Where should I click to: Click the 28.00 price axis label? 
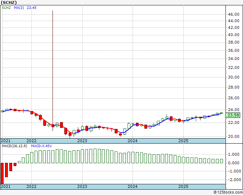[x=234, y=87]
